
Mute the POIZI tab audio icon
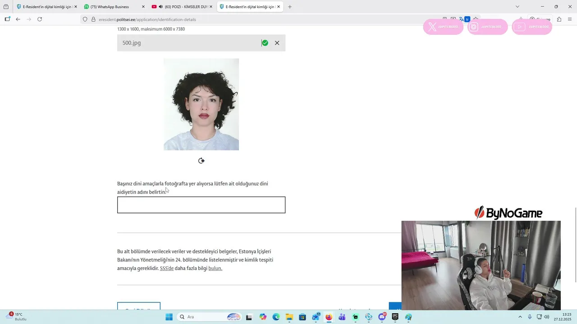tap(161, 7)
